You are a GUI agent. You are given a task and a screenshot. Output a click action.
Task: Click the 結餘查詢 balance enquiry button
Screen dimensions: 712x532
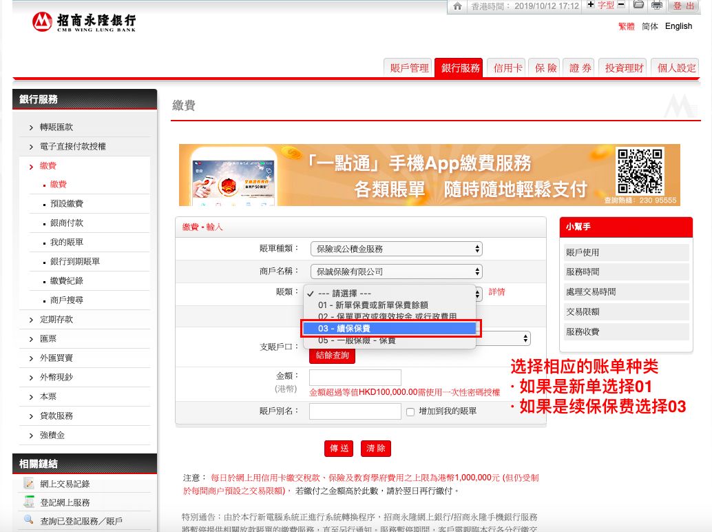(332, 356)
